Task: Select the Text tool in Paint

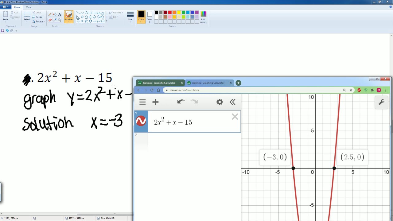Action: click(x=60, y=14)
